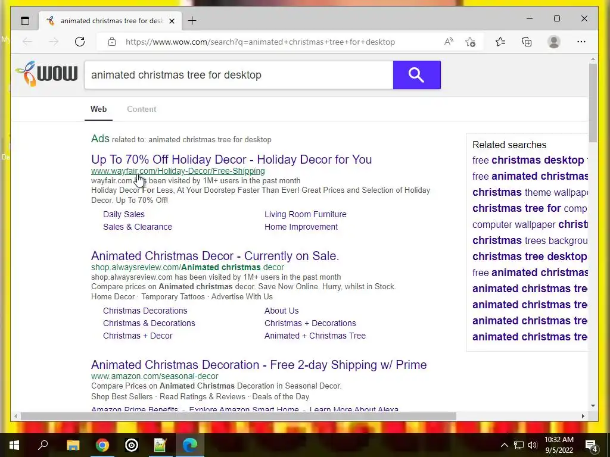Open taskbar Search
The image size is (610, 457).
point(43,445)
